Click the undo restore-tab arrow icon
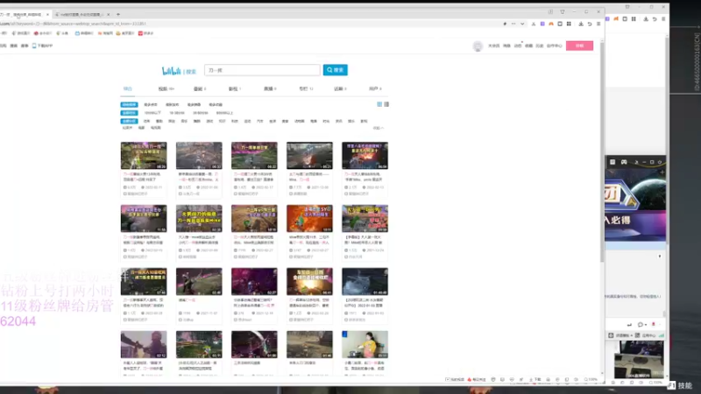The height and width of the screenshot is (394, 701). click(590, 24)
